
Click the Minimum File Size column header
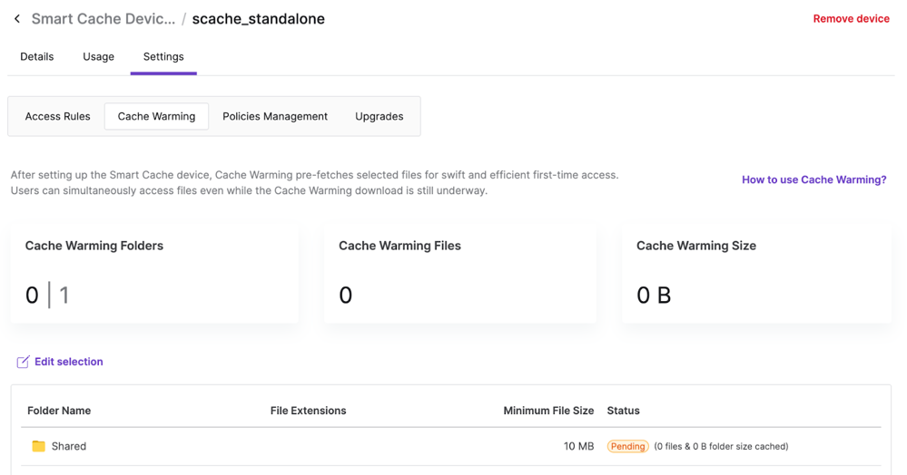coord(548,411)
